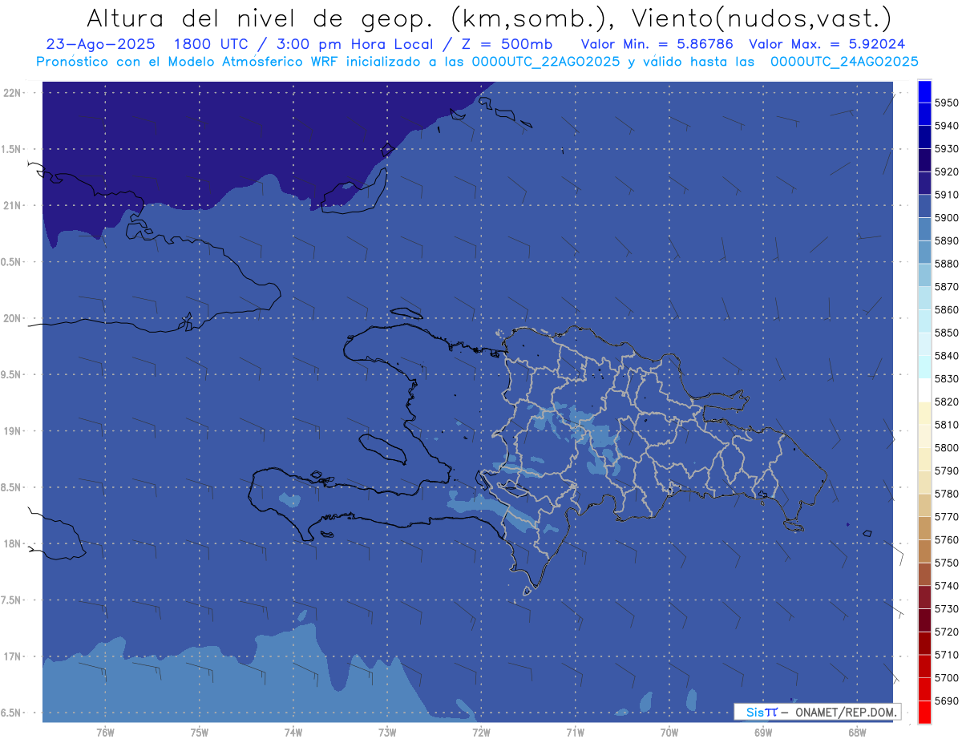Click the red colorbar swatch below 5690

point(924,712)
